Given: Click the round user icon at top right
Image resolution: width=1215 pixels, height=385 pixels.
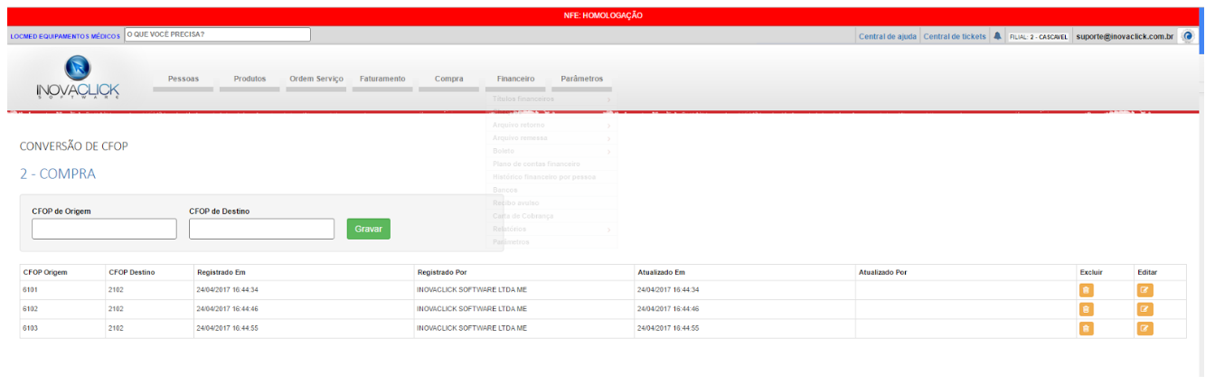Looking at the screenshot, I should pos(1189,36).
